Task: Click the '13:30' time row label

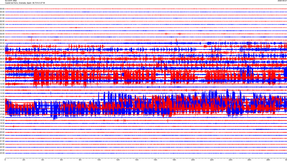Action: [2, 93]
